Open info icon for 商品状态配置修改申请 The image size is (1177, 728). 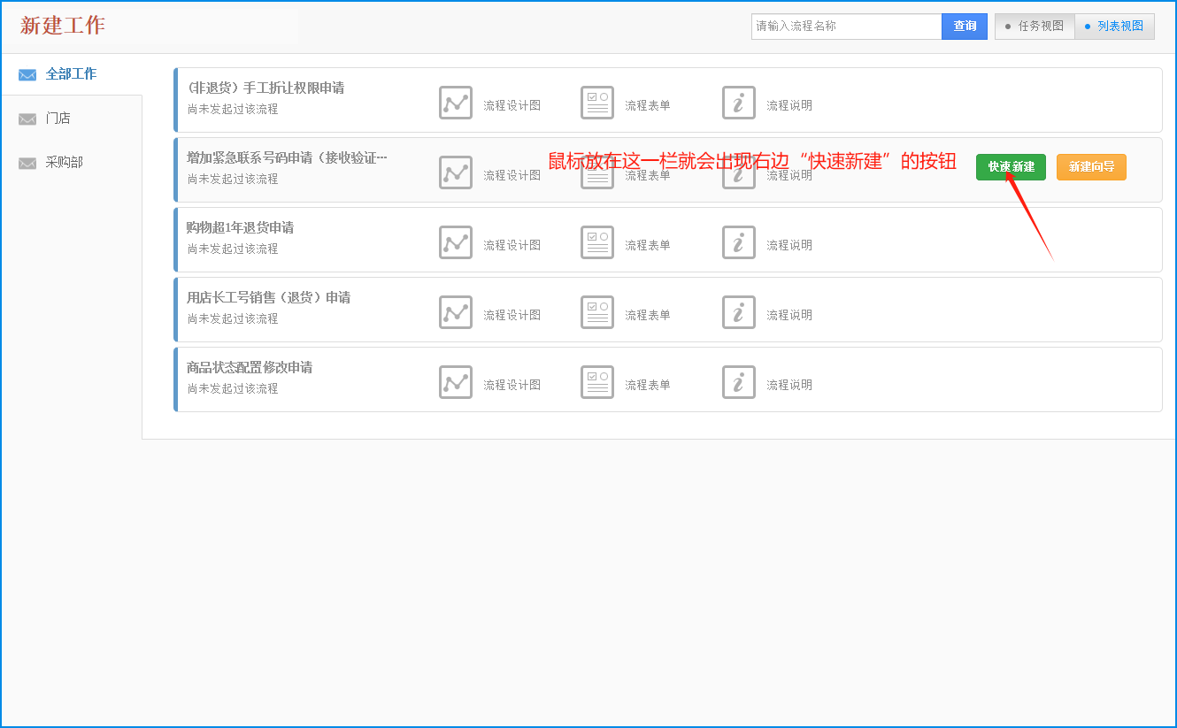click(739, 382)
